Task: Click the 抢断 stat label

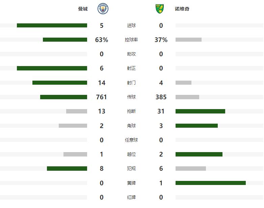Action: (x=131, y=111)
